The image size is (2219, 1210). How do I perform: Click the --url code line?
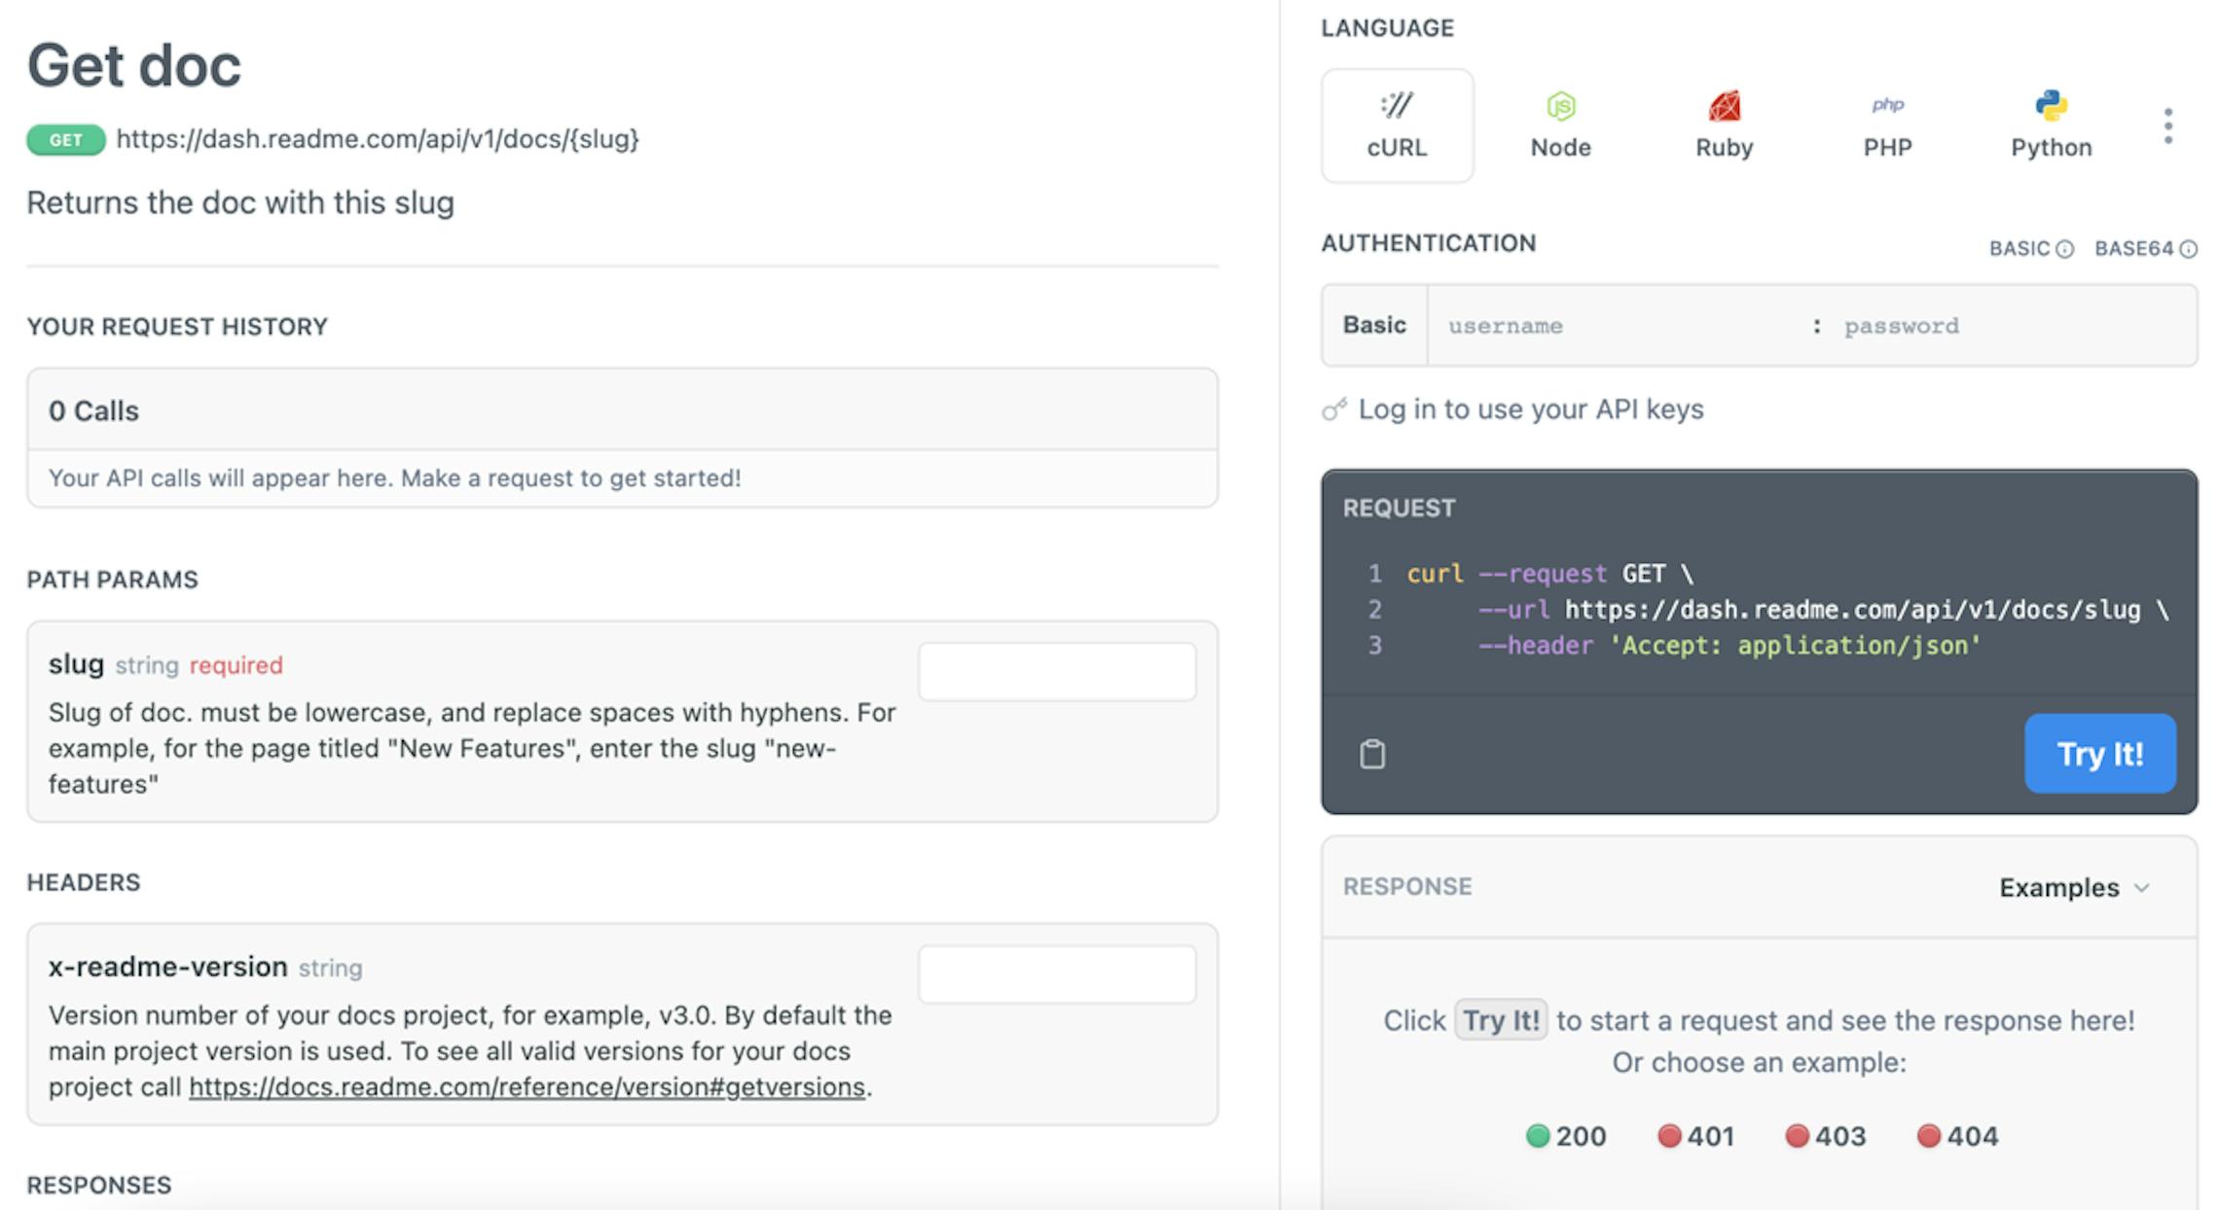click(x=1823, y=610)
